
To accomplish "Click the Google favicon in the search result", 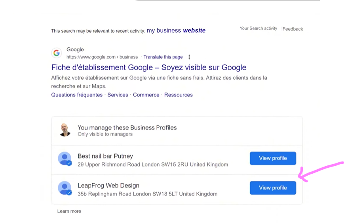I will pyautogui.click(x=57, y=53).
